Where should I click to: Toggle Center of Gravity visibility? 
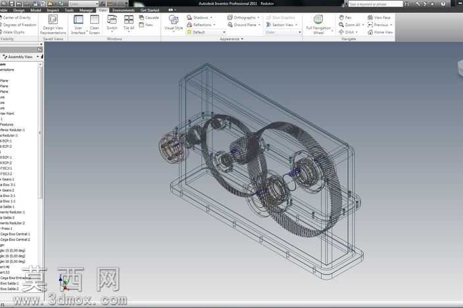[15, 18]
